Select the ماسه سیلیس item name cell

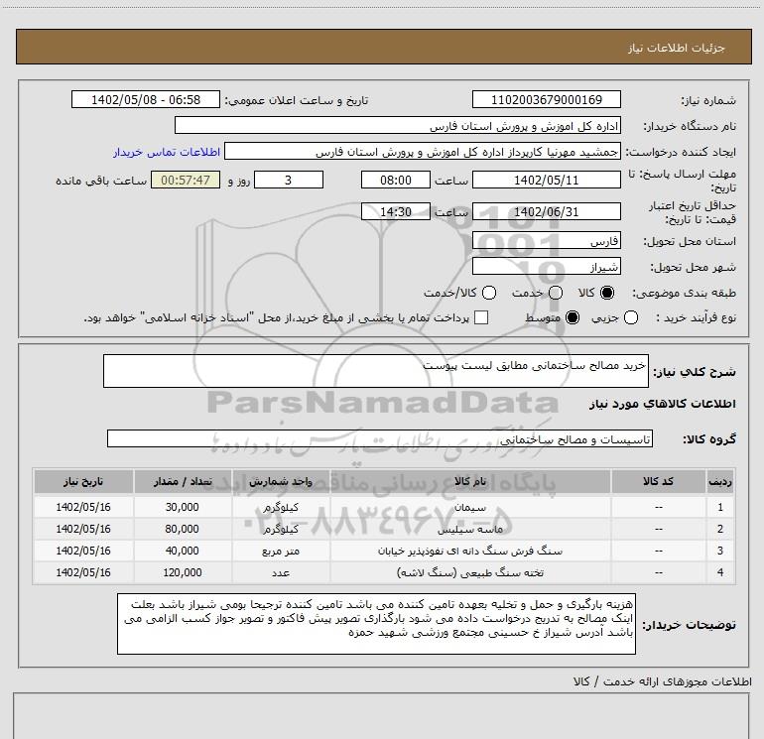(470, 529)
